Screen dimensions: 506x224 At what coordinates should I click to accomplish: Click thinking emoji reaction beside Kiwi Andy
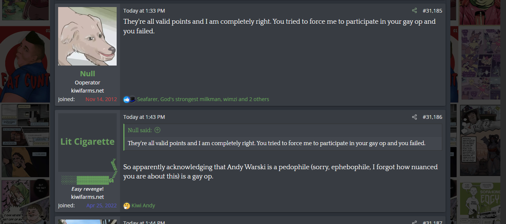(127, 205)
